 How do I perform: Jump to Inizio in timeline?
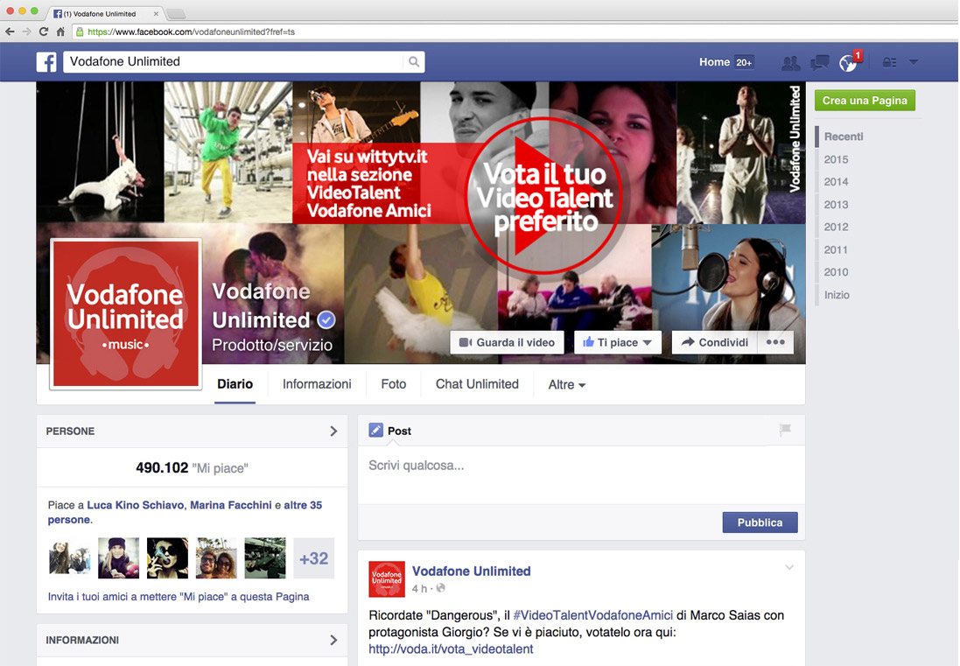(837, 295)
